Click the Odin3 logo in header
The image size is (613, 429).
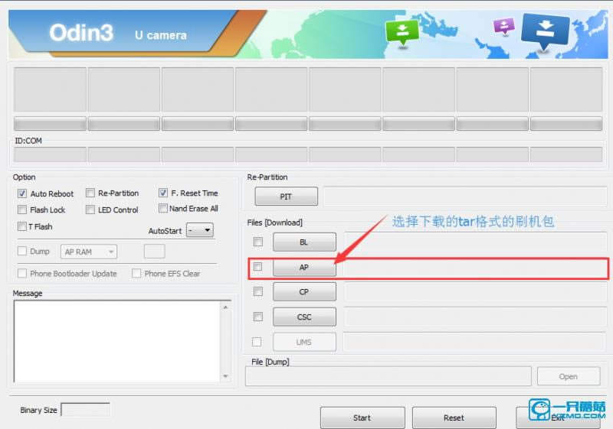81,33
